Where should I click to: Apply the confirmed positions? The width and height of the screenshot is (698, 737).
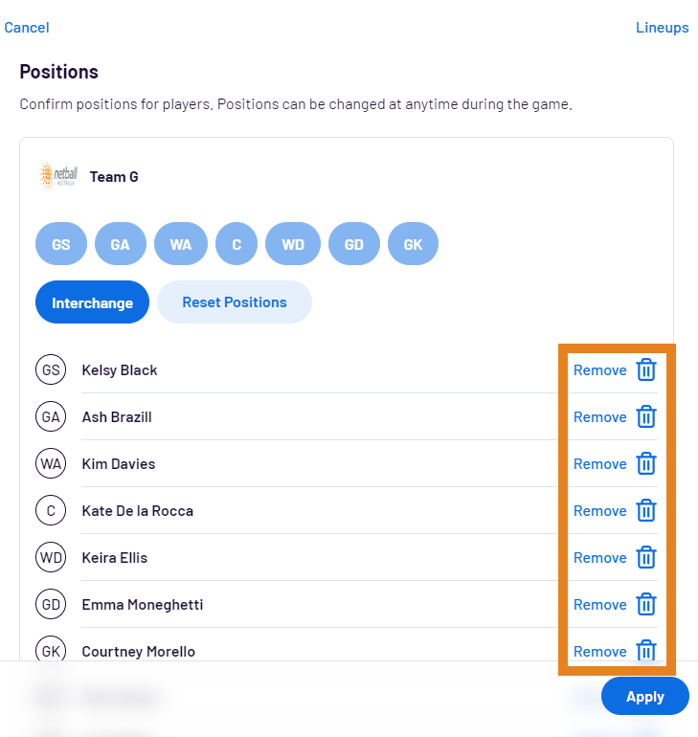(645, 696)
